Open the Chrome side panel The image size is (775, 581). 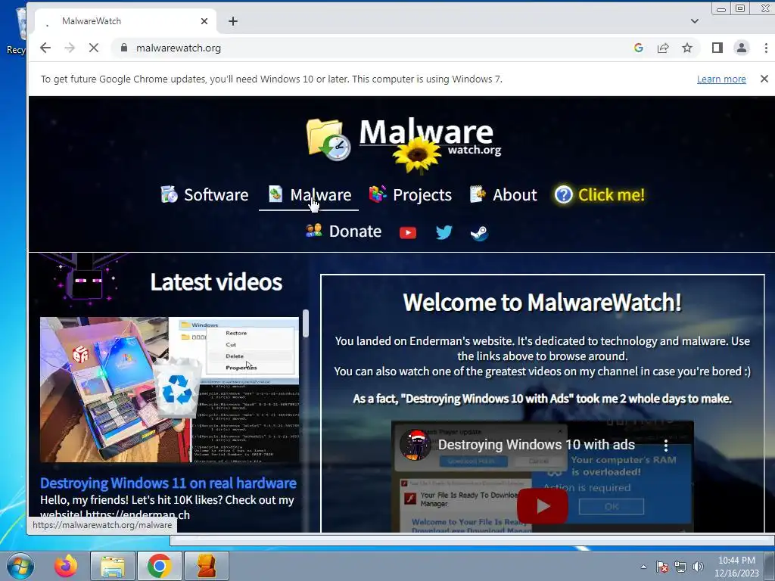tap(717, 48)
